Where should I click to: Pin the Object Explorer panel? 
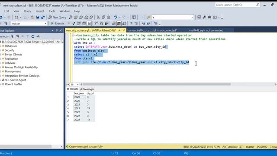pyautogui.click(x=57, y=31)
